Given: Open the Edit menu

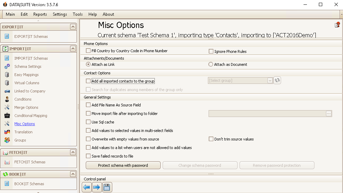Looking at the screenshot, I should 24,14.
